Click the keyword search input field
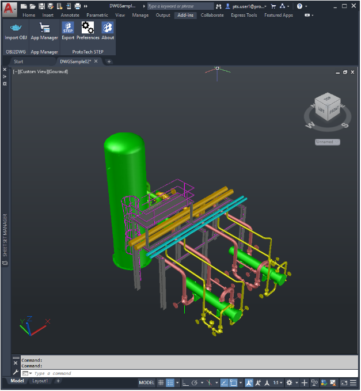 tap(180, 6)
